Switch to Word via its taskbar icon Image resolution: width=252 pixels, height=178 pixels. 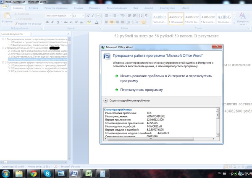tap(75, 173)
